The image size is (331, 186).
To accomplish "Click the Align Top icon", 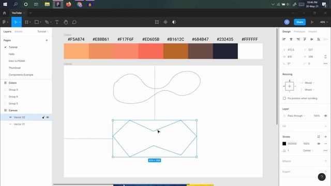I will point(305,39).
